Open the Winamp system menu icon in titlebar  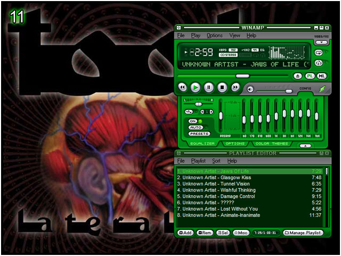[179, 28]
